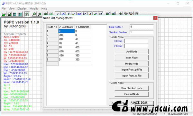Screen dimensions: 193x116
Task: Click the Add Node button
Action: coord(132,52)
